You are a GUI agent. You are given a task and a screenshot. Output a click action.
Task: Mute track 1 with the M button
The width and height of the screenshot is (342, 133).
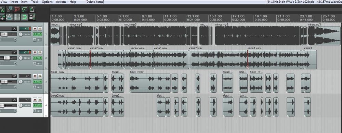coord(35,29)
